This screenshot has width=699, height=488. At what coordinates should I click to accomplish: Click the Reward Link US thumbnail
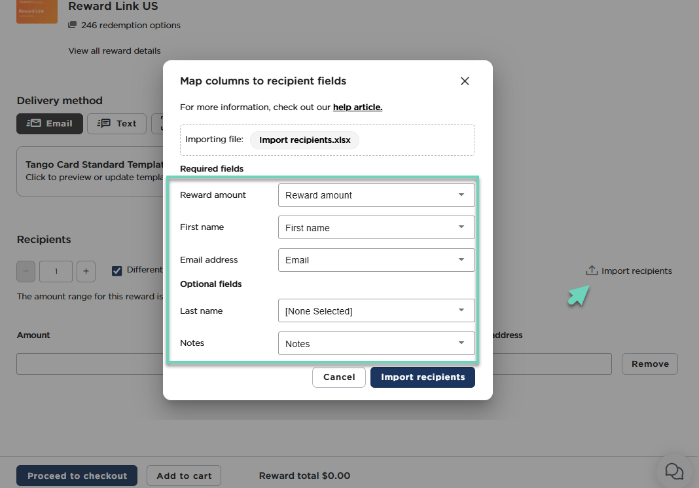[x=37, y=11]
